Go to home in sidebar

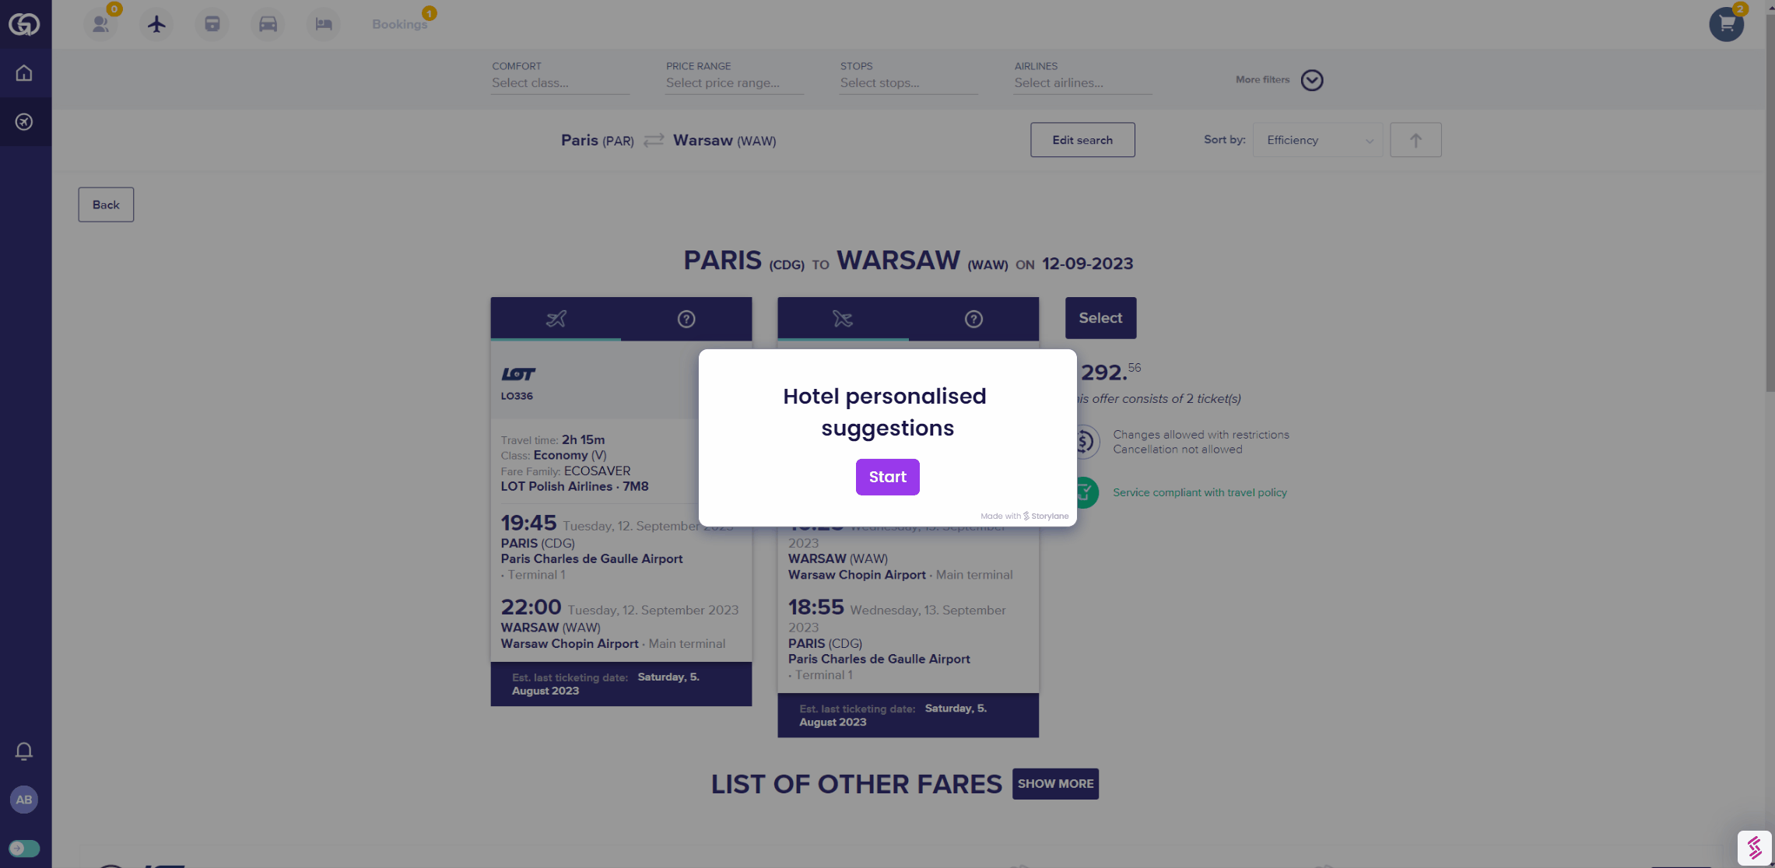pos(24,73)
